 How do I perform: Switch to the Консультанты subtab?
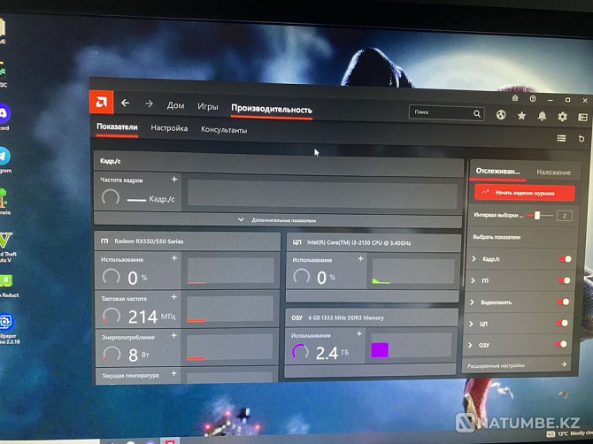224,130
